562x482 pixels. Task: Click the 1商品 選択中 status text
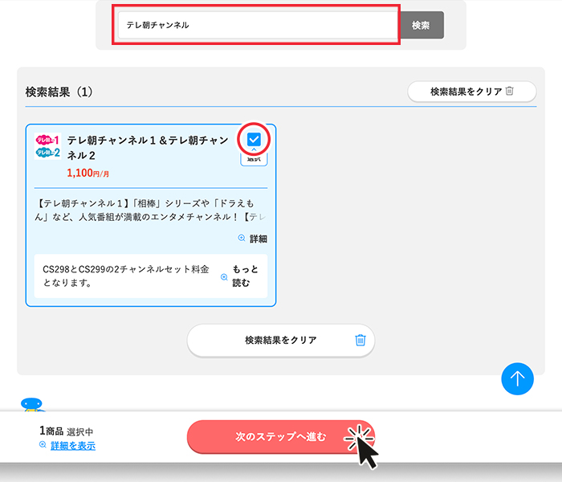[x=67, y=431]
